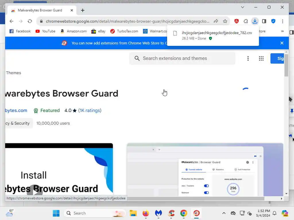Open CCleaner from the taskbar
The height and width of the screenshot is (220, 294).
tap(171, 213)
